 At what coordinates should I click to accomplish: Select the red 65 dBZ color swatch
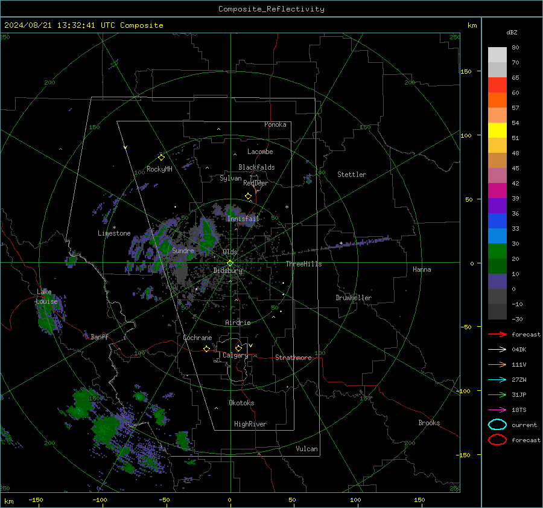pyautogui.click(x=497, y=85)
